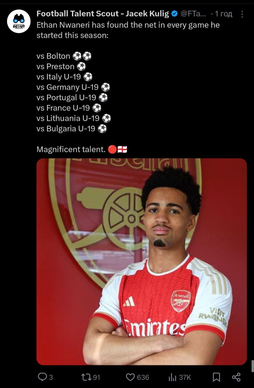Open the three-dot more options menu
The width and height of the screenshot is (254, 388).
pos(242,14)
